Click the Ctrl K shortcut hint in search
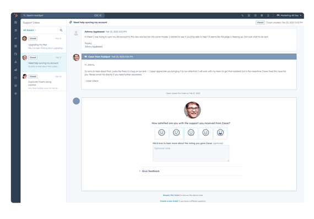This screenshot has height=219, width=314. click(98, 15)
